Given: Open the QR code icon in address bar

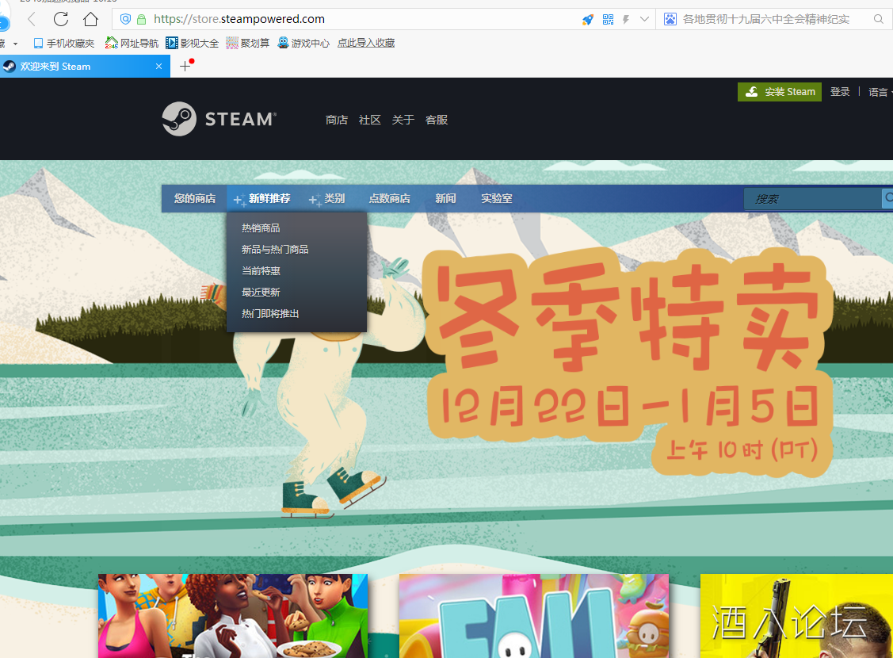Looking at the screenshot, I should [609, 20].
